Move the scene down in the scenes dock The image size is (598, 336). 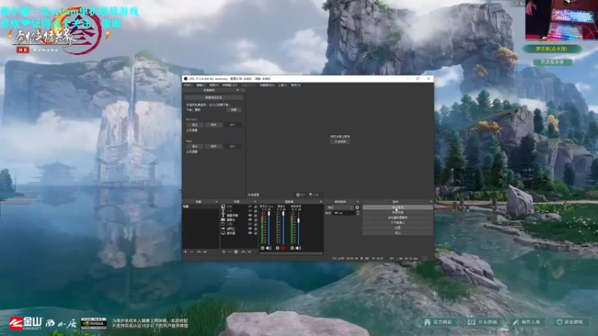[x=205, y=252]
